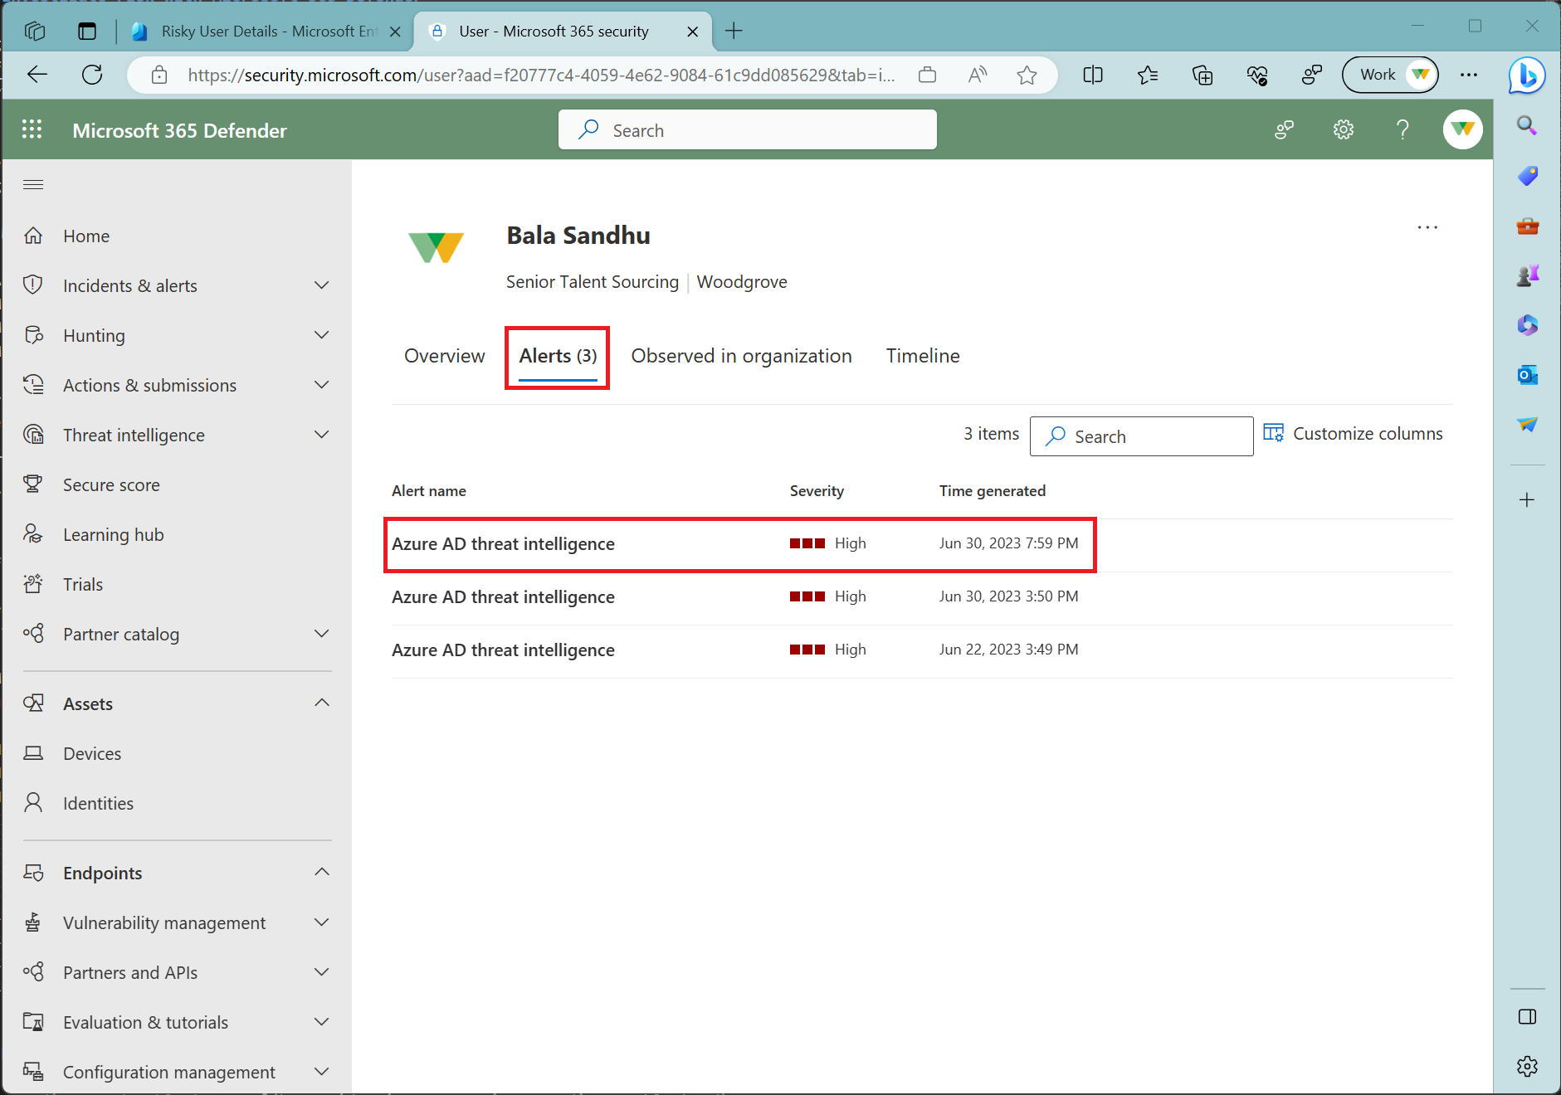Collapse the navigation hamburger menu

33,184
